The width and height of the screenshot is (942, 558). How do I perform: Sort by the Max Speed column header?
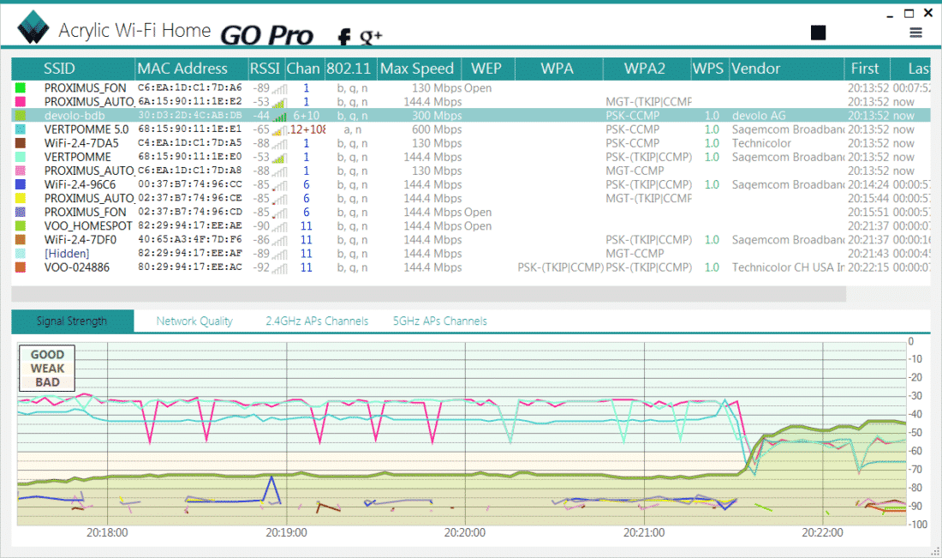pyautogui.click(x=419, y=69)
